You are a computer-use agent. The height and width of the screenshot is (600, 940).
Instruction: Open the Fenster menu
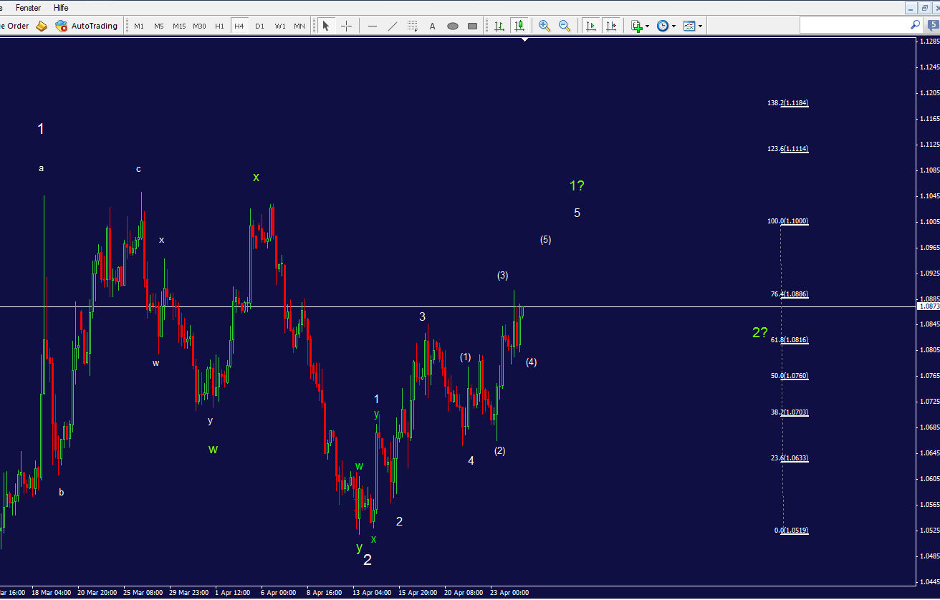coord(28,8)
